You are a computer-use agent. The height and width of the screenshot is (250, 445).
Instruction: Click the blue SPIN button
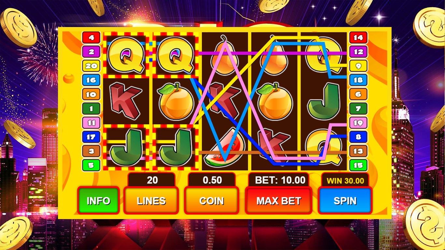(345, 201)
